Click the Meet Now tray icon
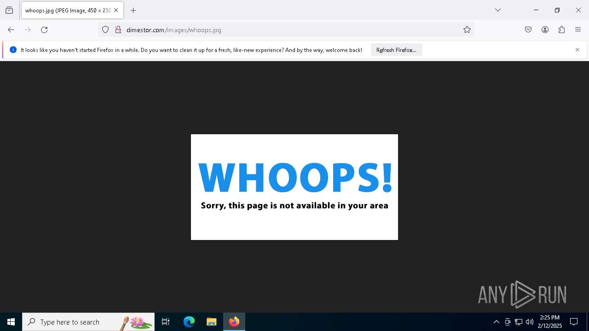 (x=508, y=322)
